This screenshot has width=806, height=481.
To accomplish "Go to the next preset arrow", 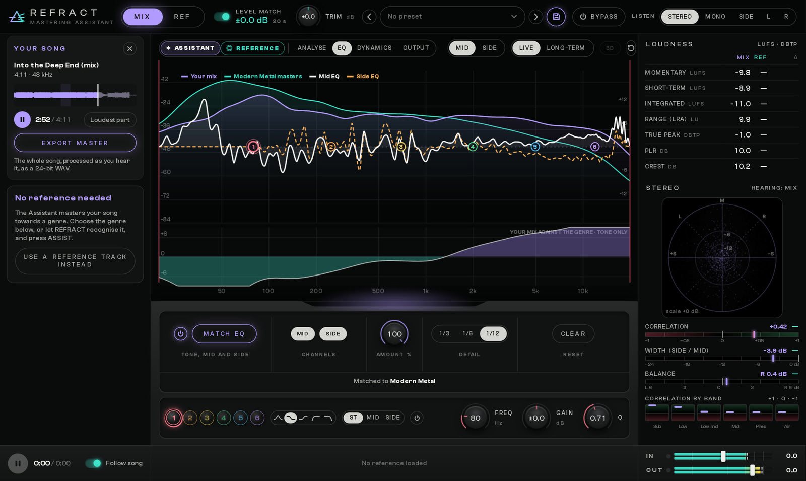I will 535,17.
